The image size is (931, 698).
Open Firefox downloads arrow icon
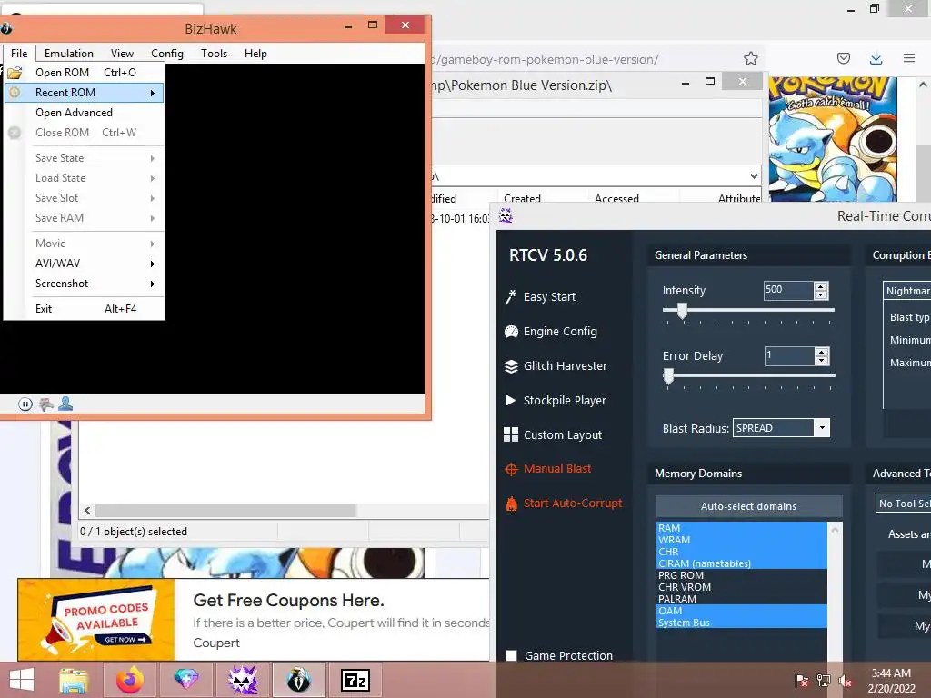coord(876,57)
